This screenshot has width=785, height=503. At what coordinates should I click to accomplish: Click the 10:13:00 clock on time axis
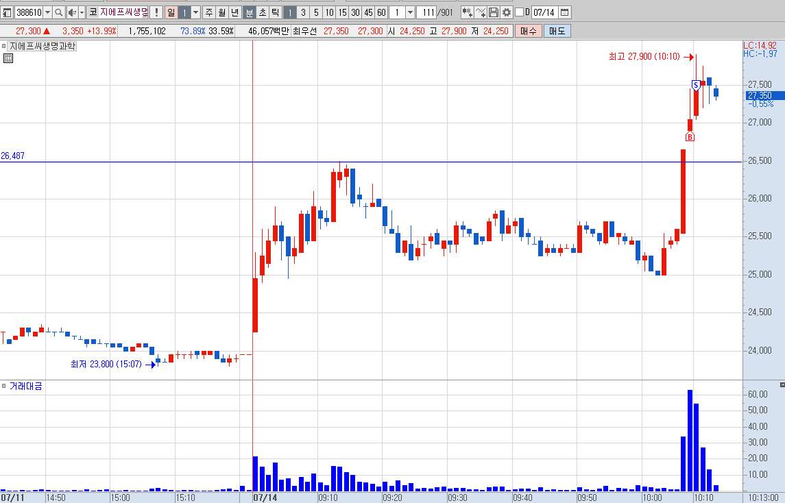pos(764,498)
